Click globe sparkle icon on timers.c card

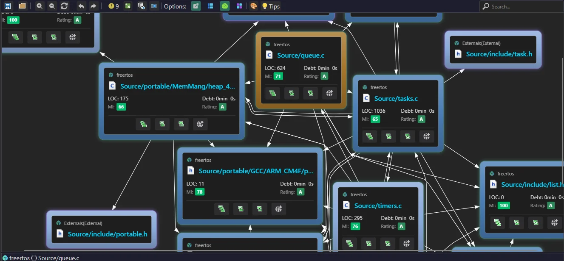coord(407,244)
